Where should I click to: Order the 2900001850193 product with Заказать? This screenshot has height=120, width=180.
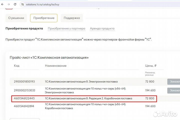(174, 81)
